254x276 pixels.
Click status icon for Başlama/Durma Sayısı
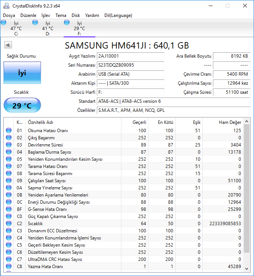click(x=9, y=152)
